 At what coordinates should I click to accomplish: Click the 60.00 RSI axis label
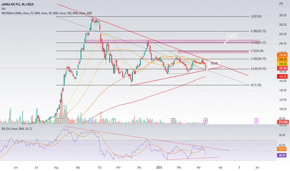[282, 145]
